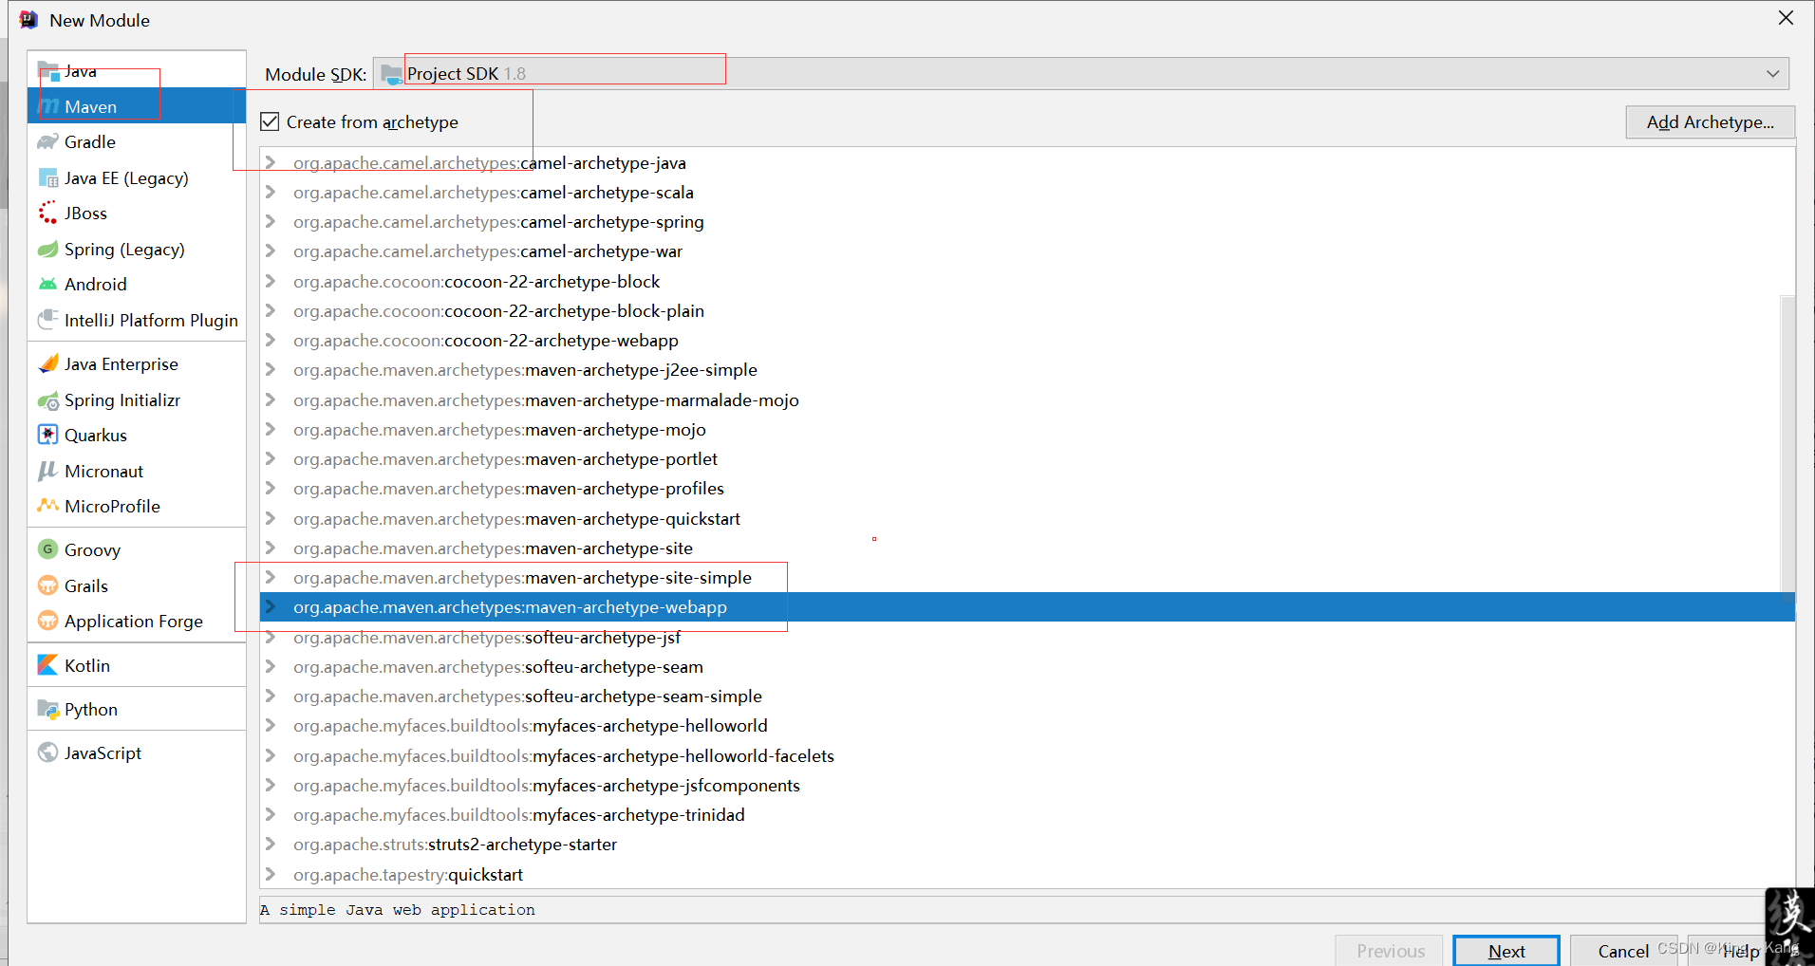Expand maven-archetype-quickstart chevron
Image resolution: width=1815 pixels, height=966 pixels.
(x=271, y=518)
